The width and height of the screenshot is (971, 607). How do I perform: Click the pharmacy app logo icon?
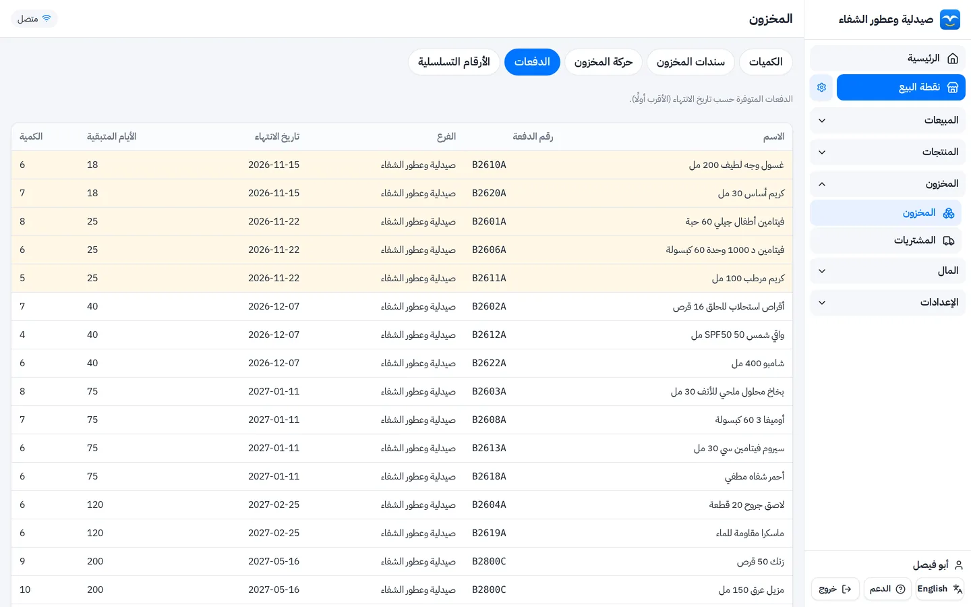point(949,20)
